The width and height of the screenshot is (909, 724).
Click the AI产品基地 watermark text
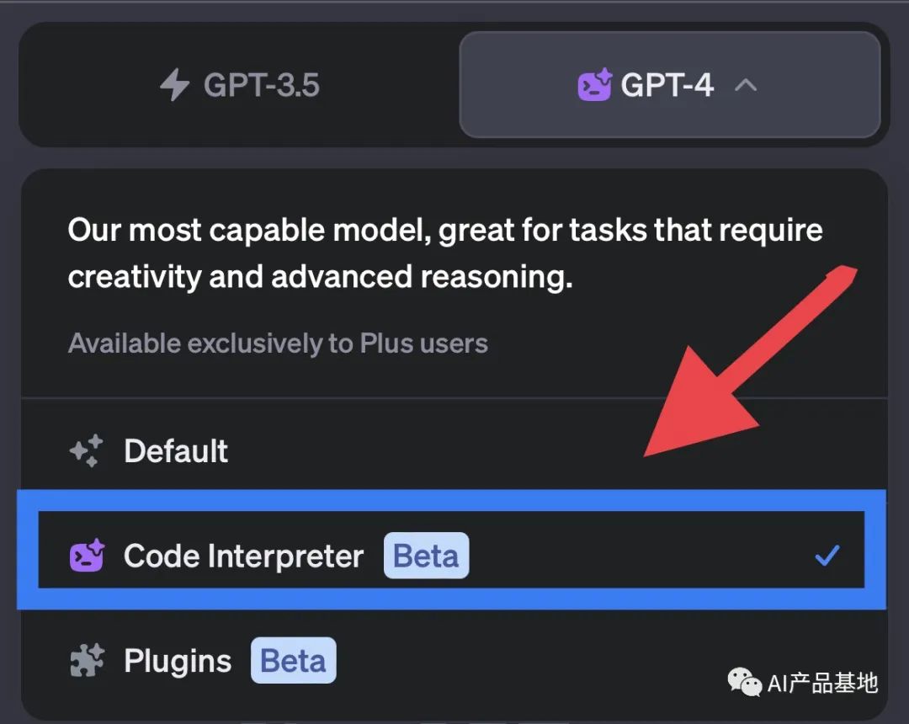822,683
